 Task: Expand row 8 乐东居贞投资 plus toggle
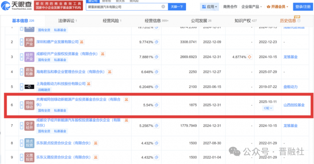click(x=22, y=143)
